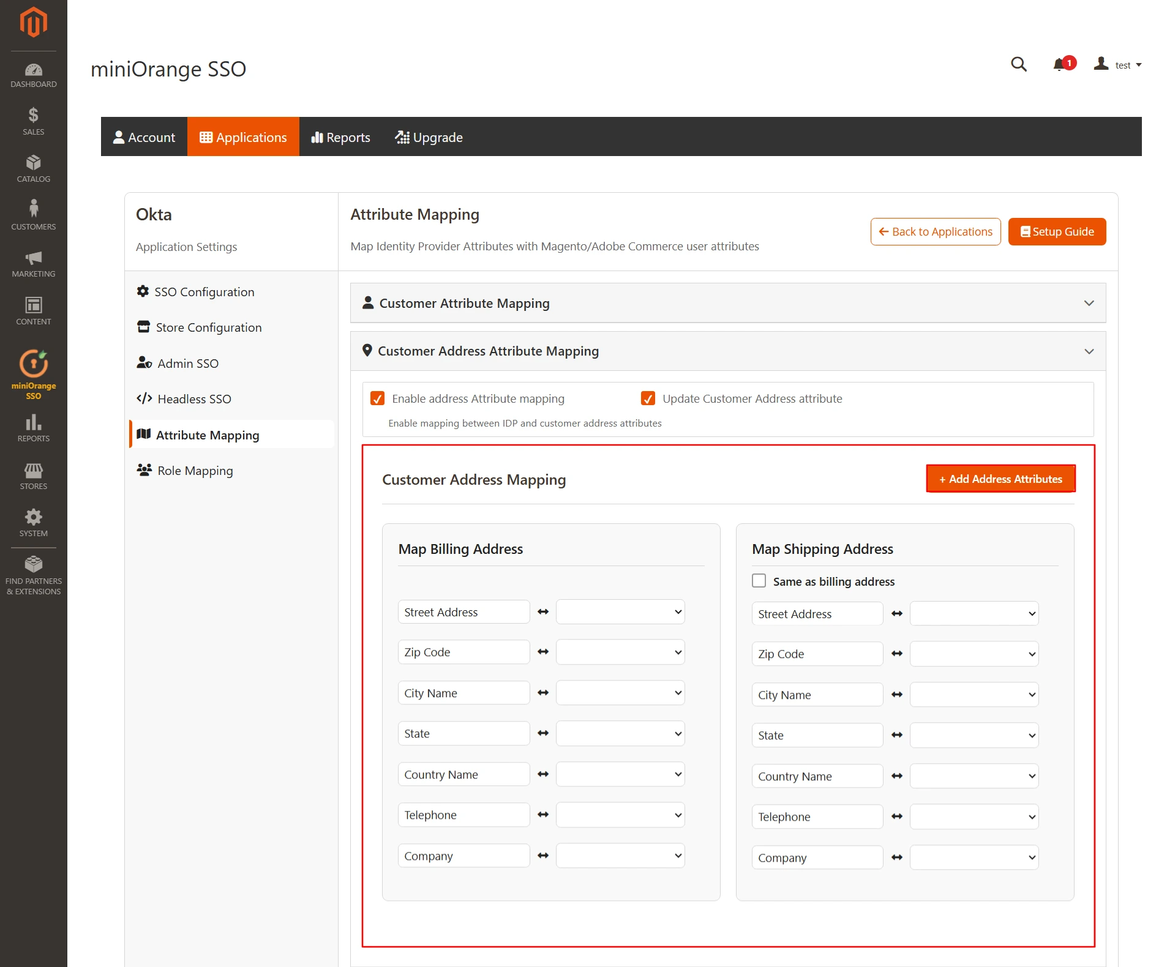Switch to the Reports tab
1167x967 pixels.
click(x=340, y=136)
